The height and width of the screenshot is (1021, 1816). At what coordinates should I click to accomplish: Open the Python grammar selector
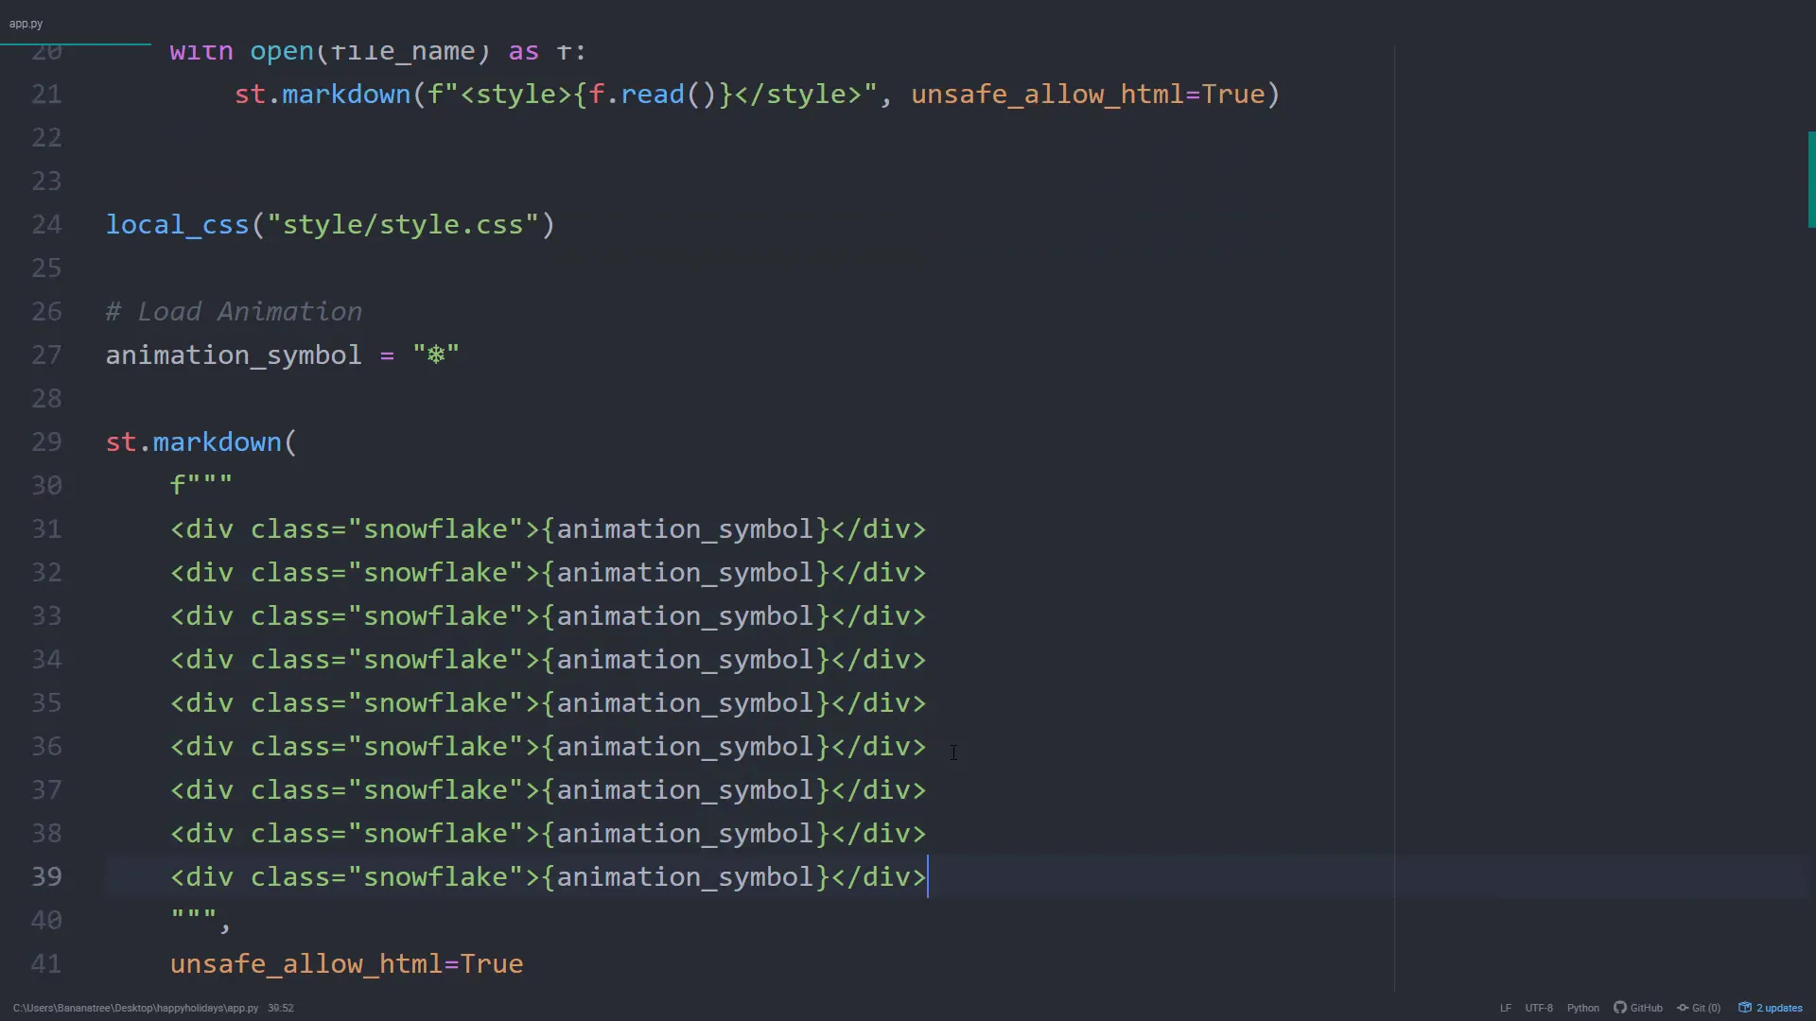click(x=1582, y=1008)
